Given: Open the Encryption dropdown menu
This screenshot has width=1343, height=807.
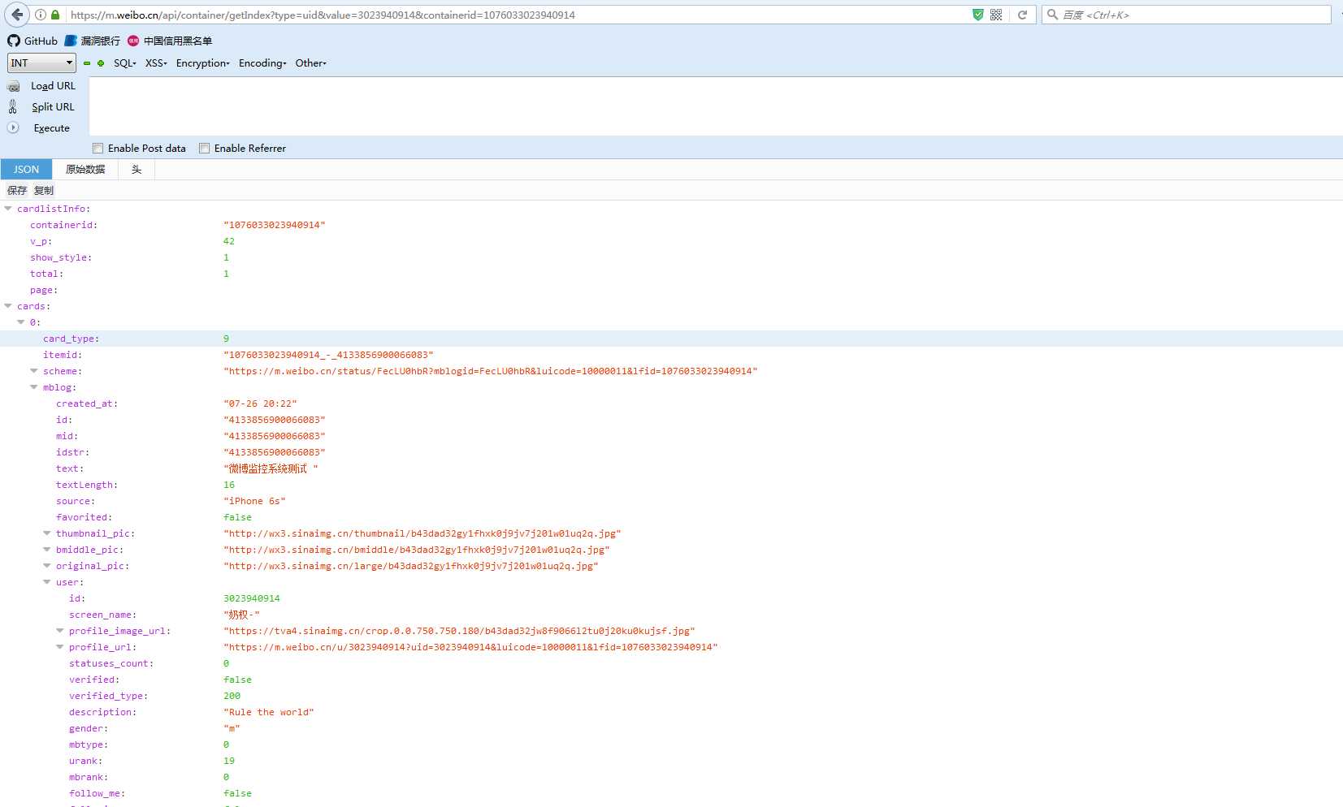Looking at the screenshot, I should click(x=203, y=63).
